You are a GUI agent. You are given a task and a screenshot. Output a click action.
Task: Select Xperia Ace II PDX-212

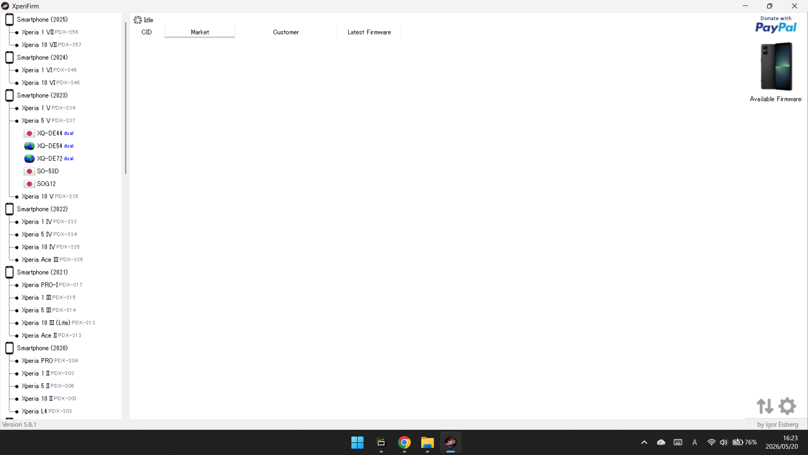51,335
